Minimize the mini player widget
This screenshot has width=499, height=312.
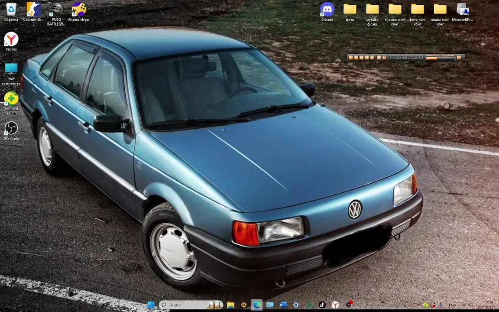click(459, 58)
